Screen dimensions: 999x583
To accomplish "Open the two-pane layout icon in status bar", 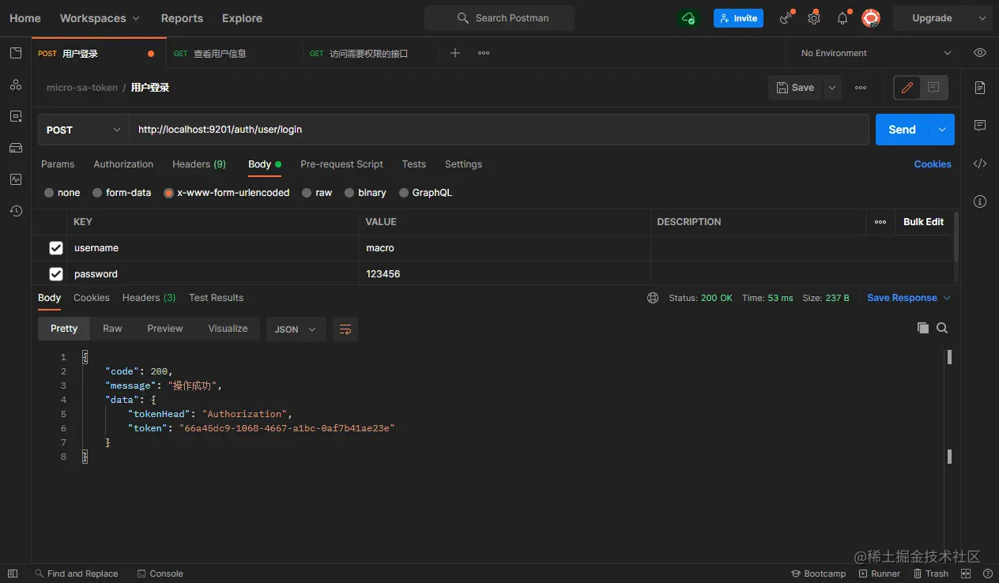I will point(966,574).
